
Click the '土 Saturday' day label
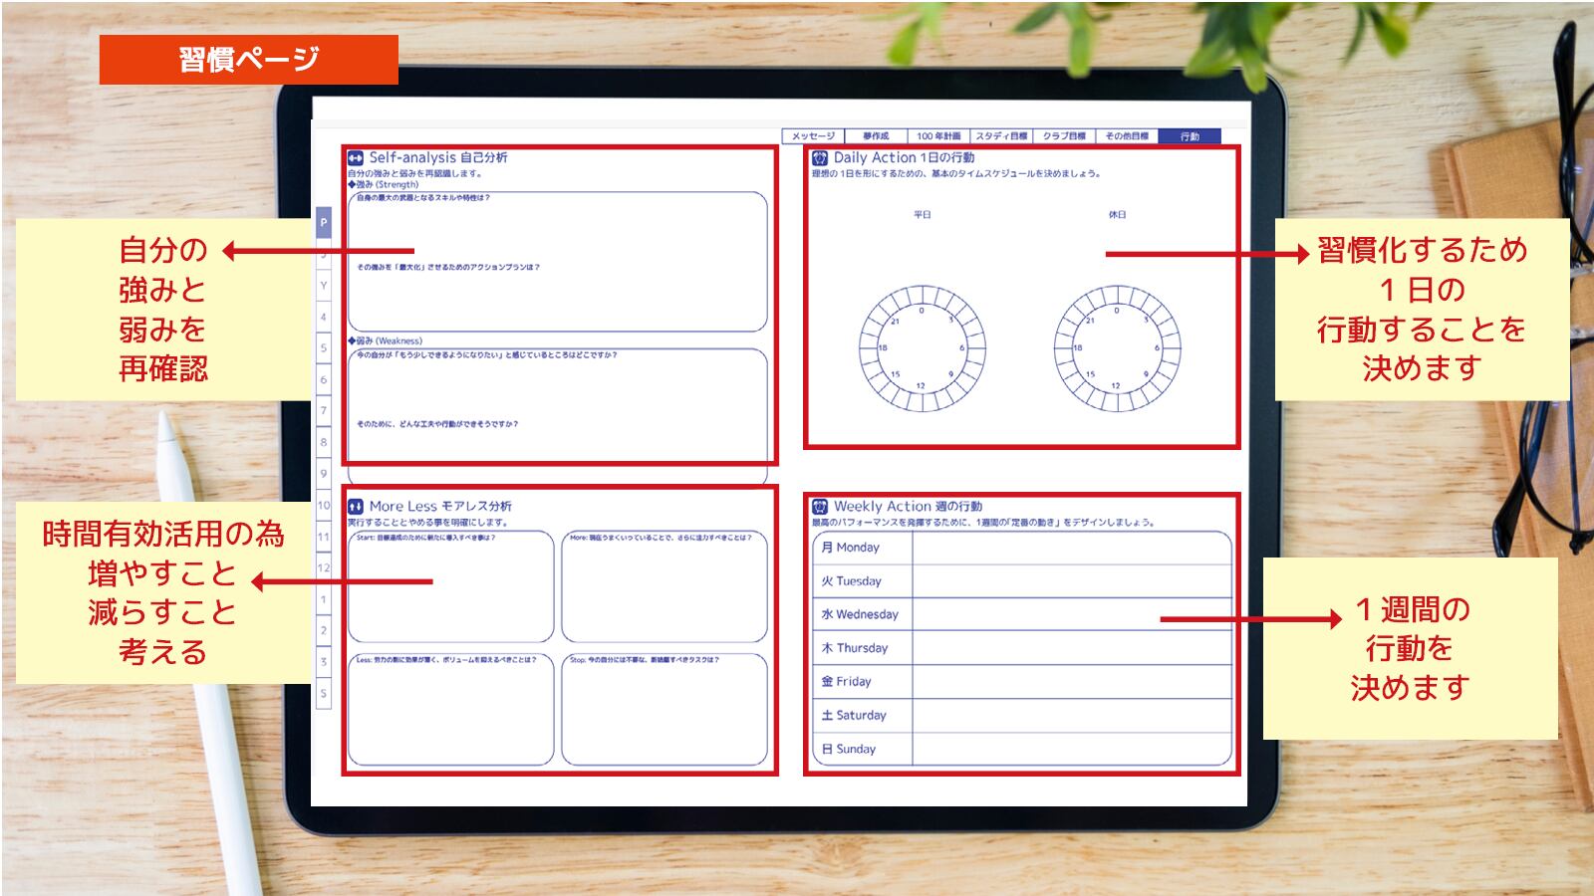coord(854,715)
